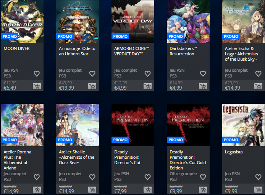Toggle wishlist heart for MOON DIVER

(x=37, y=74)
